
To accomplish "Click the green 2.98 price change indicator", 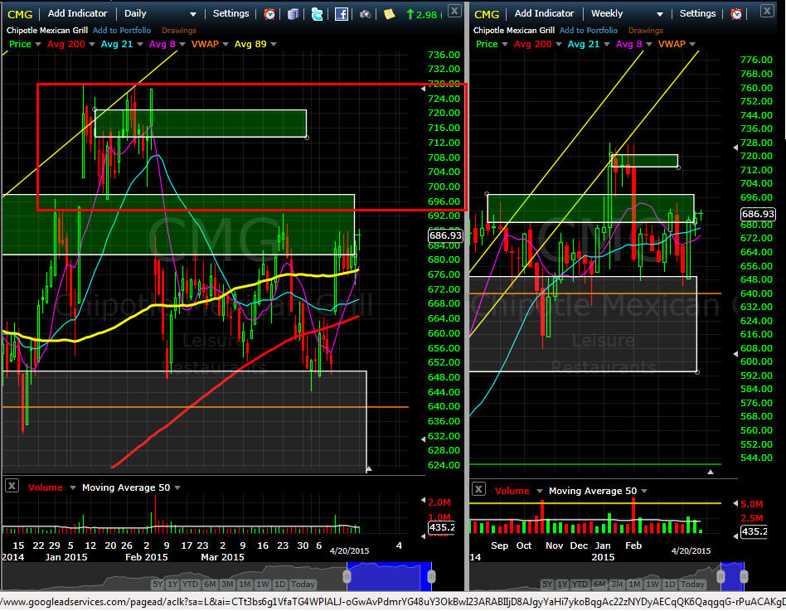I will (x=423, y=15).
